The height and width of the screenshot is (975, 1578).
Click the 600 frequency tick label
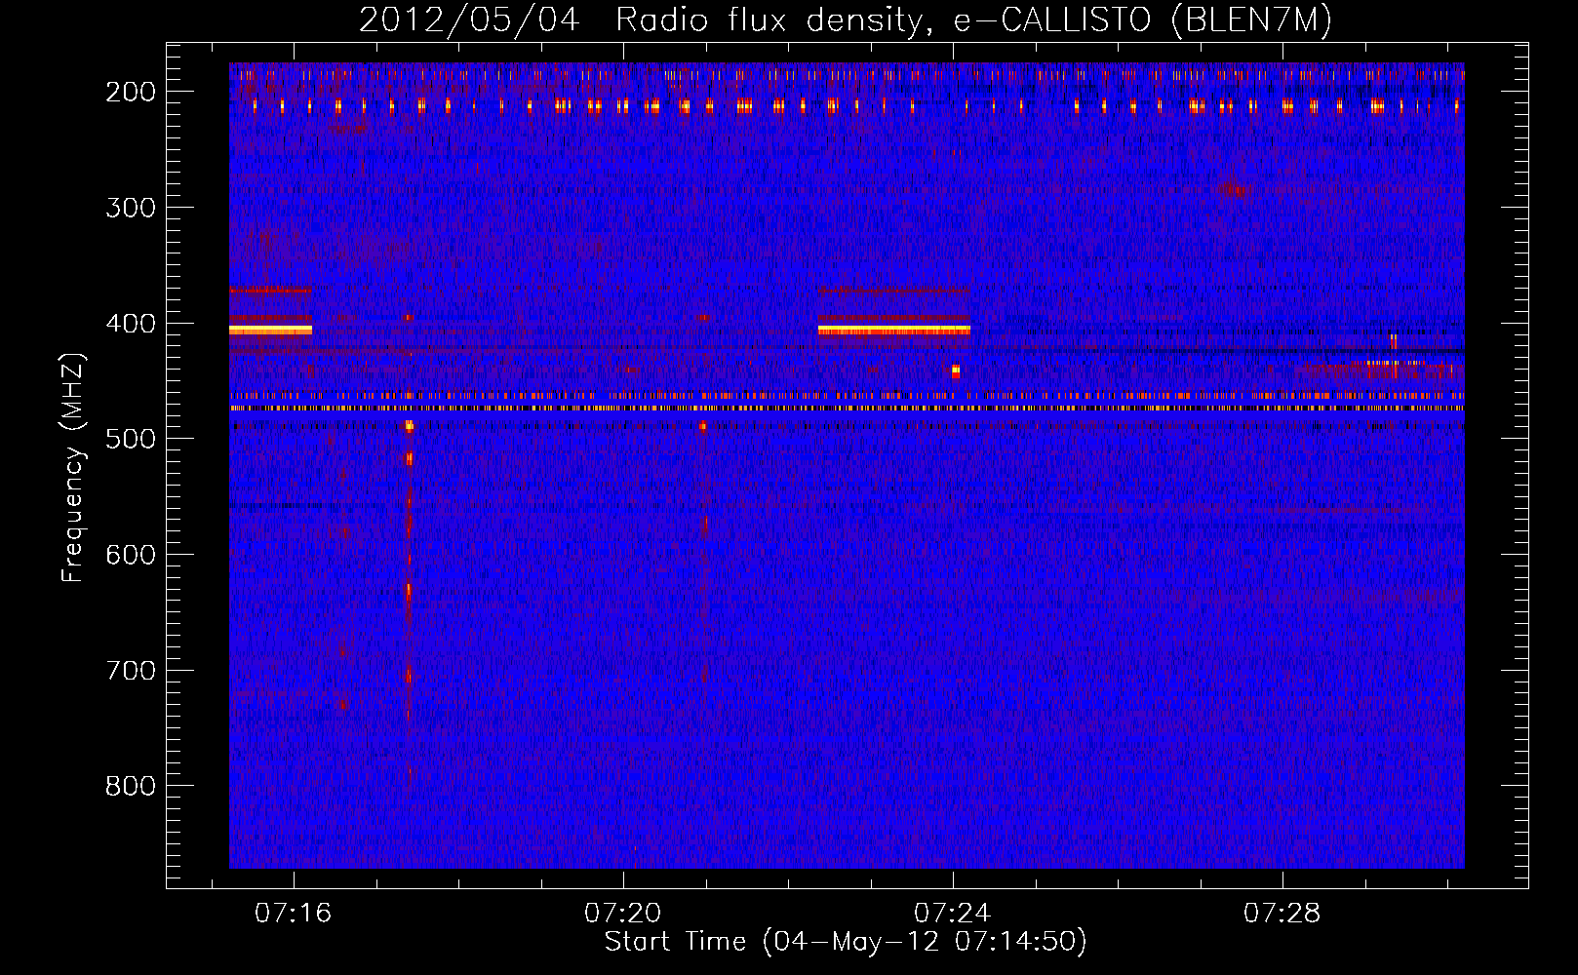pyautogui.click(x=131, y=555)
